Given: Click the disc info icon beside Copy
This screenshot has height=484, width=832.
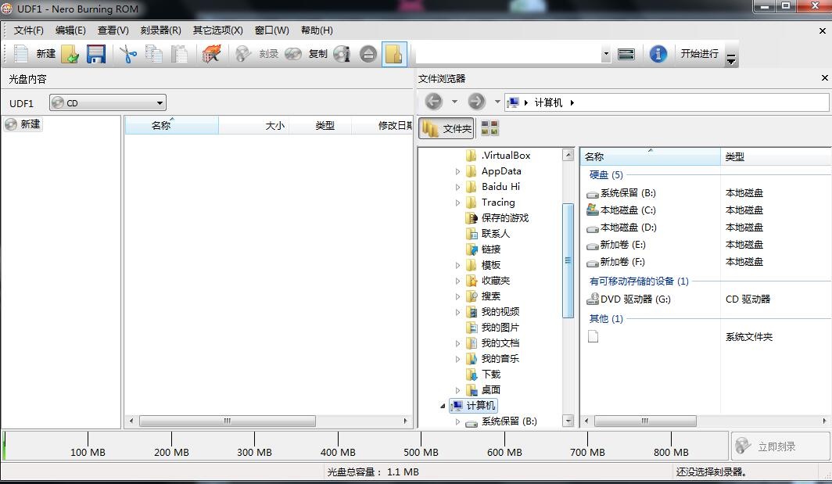Looking at the screenshot, I should click(342, 54).
